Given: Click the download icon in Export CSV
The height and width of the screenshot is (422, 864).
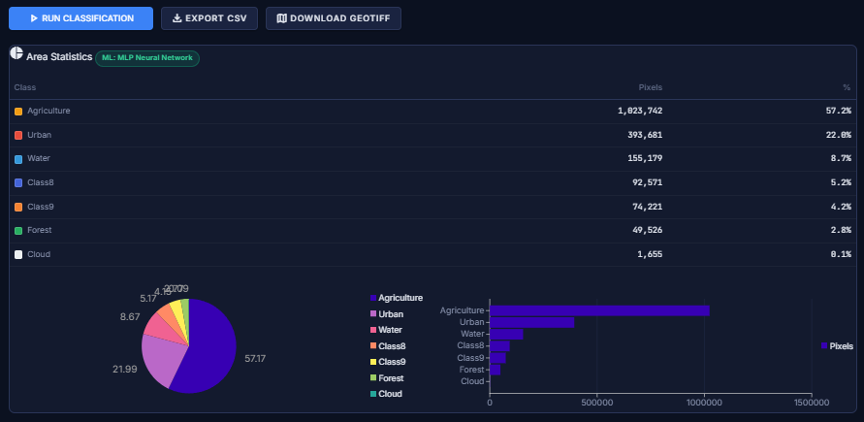Looking at the screenshot, I should pyautogui.click(x=176, y=18).
